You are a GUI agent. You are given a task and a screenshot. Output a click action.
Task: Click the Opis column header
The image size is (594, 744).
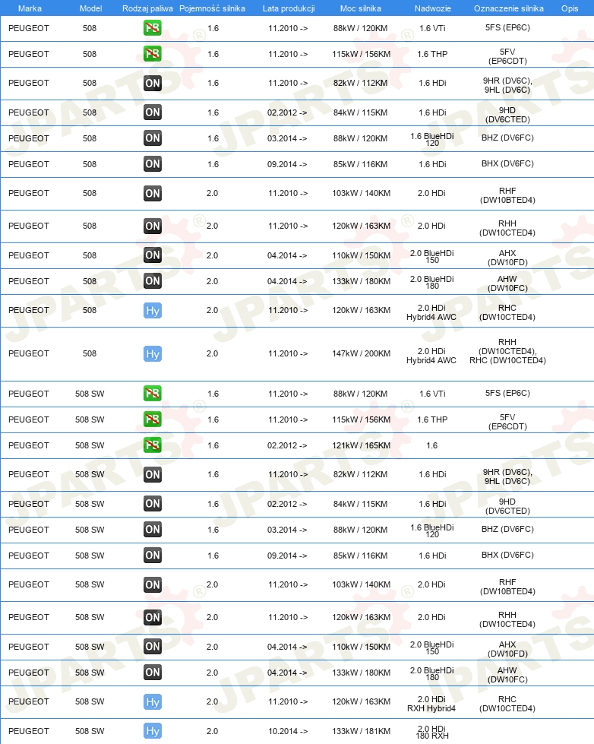pyautogui.click(x=570, y=8)
